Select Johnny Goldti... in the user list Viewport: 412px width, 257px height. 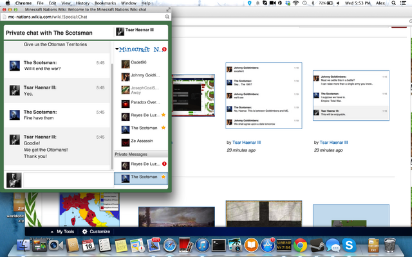tap(141, 76)
